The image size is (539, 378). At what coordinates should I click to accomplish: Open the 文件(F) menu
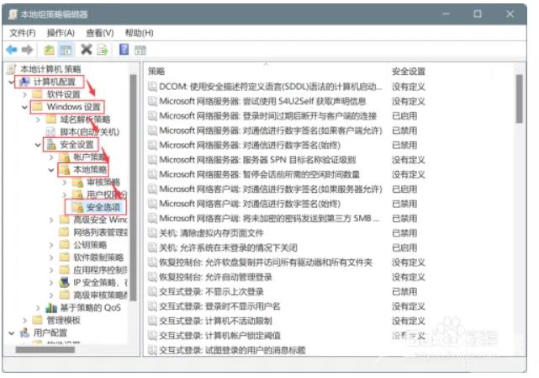pos(23,33)
